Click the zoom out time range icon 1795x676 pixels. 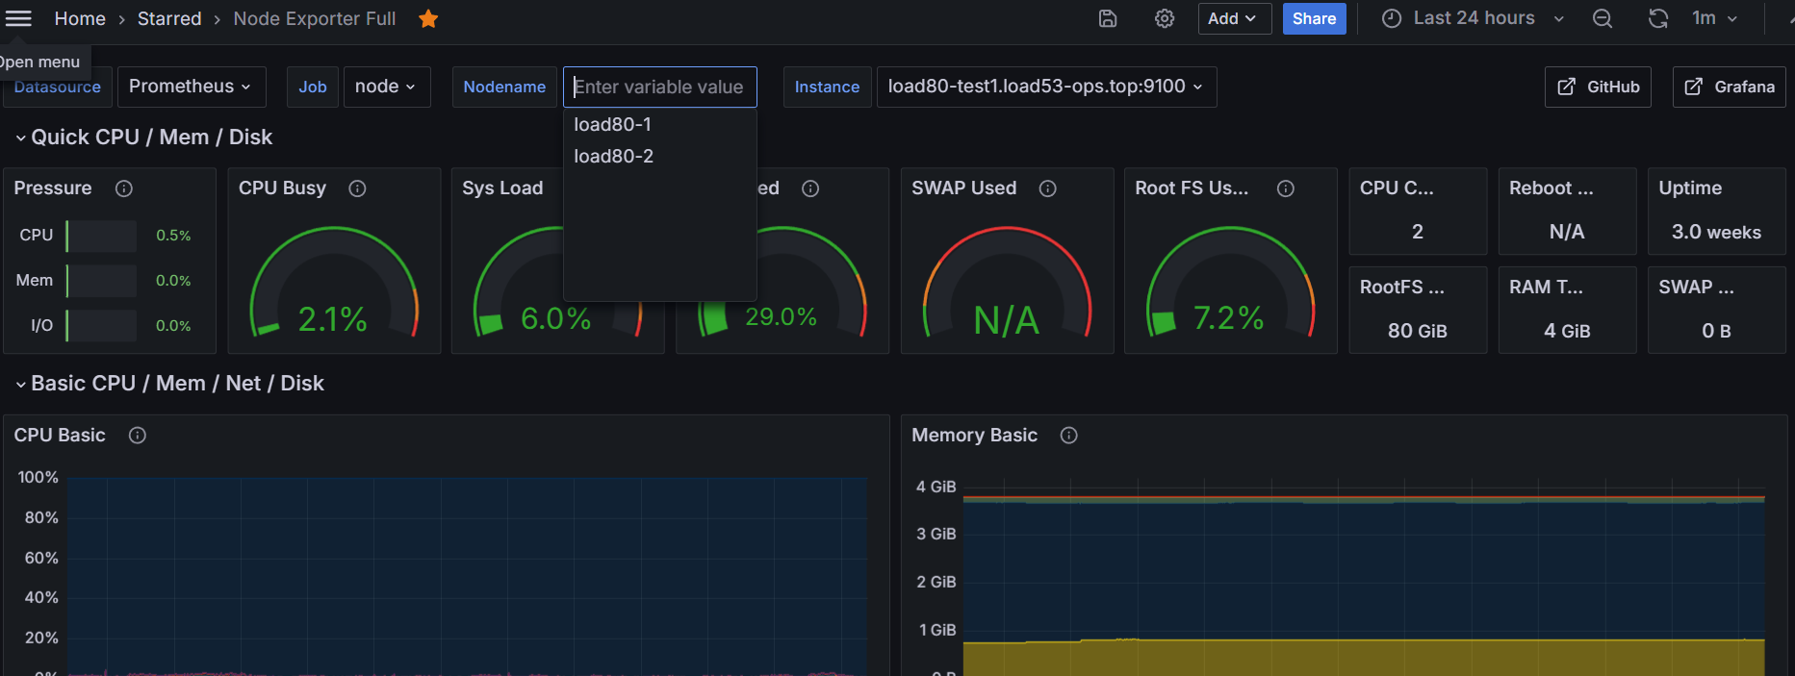point(1603,19)
